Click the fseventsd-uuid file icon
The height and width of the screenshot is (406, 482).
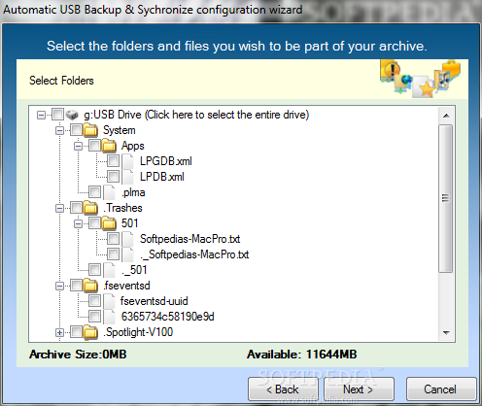(109, 301)
